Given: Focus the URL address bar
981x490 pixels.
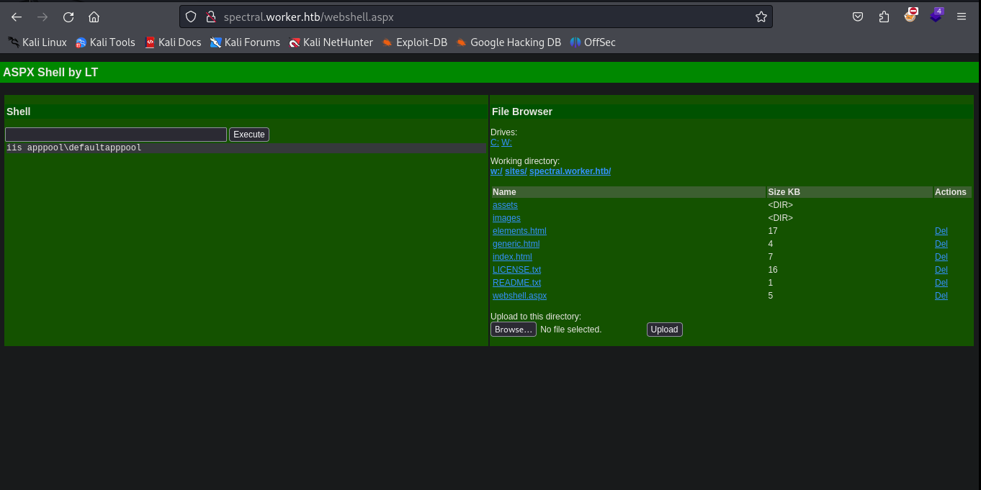Looking at the screenshot, I should point(475,17).
